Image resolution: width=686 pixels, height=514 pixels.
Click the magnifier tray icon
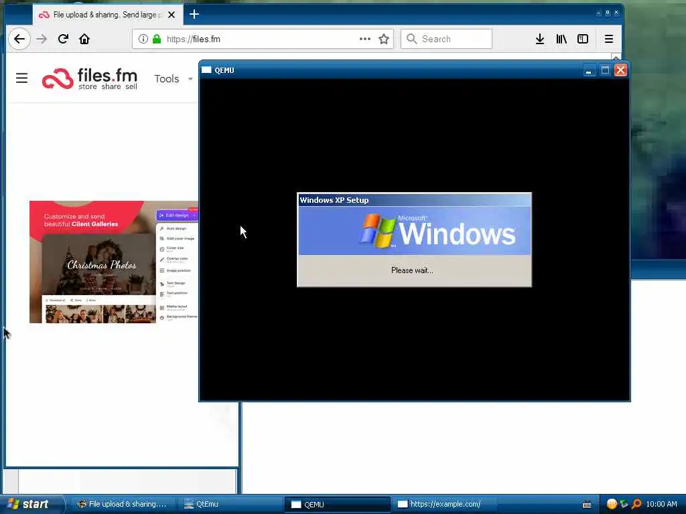pyautogui.click(x=636, y=504)
